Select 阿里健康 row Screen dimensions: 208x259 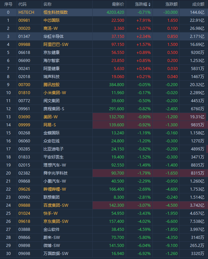[104, 69]
